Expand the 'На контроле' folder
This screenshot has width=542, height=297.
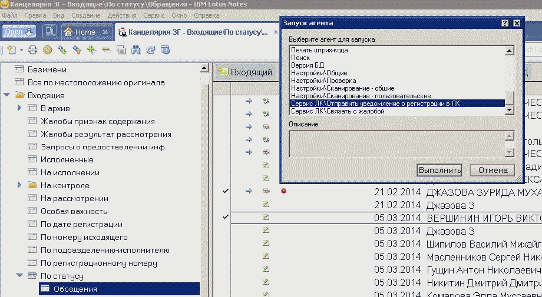(x=19, y=186)
